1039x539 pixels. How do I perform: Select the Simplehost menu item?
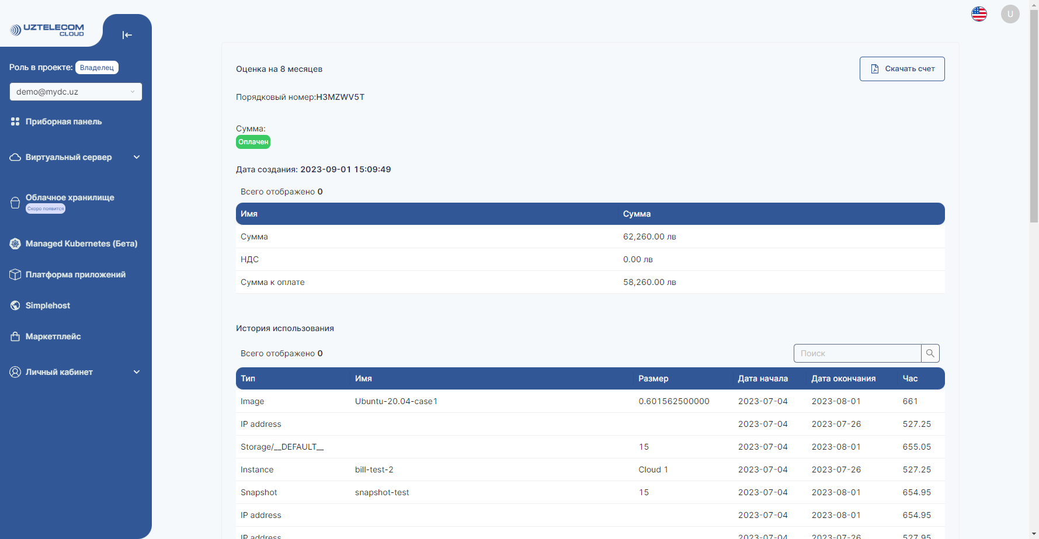click(47, 305)
